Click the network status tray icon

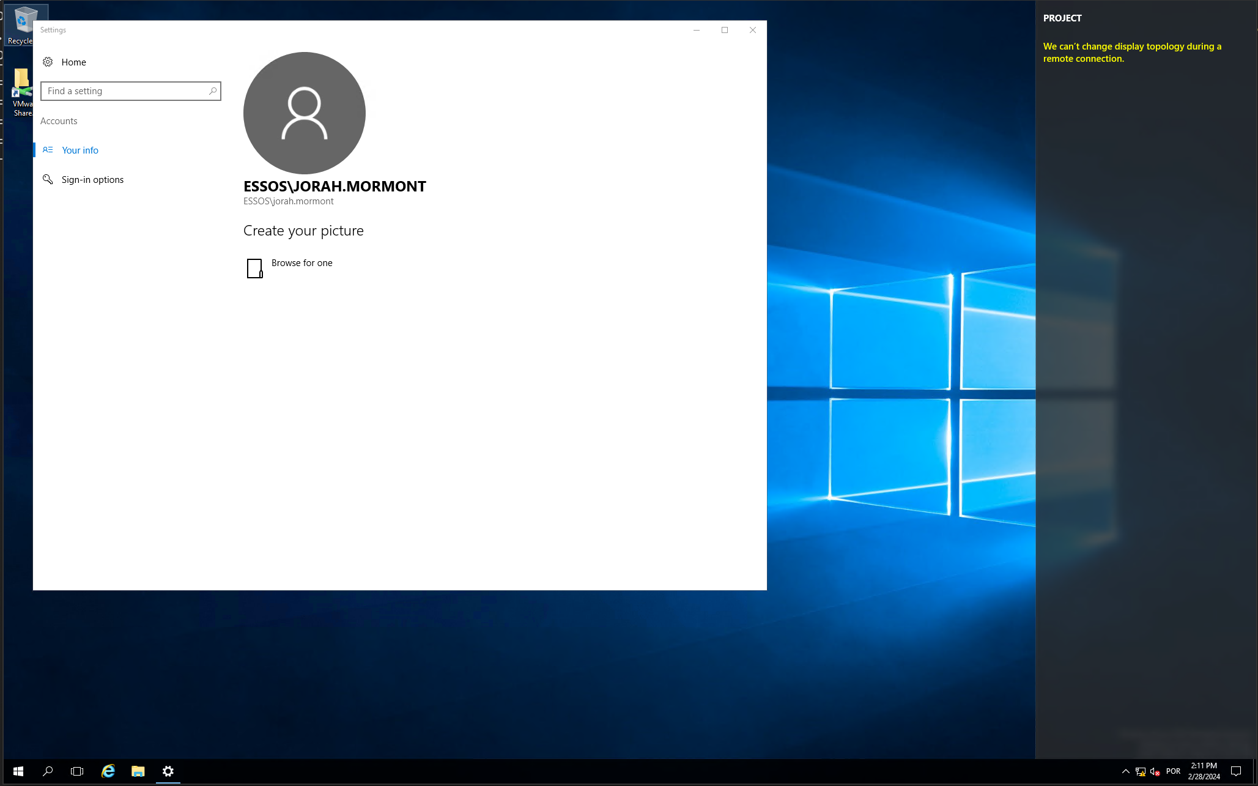(x=1140, y=771)
